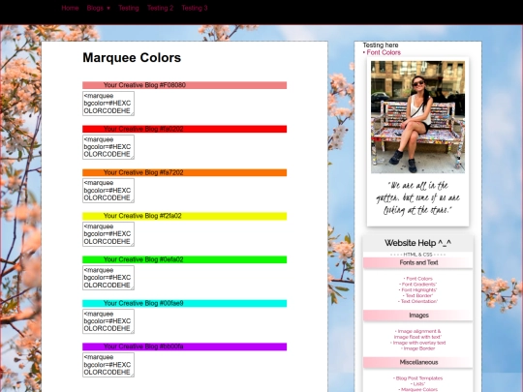Click the green #0efa02 marquee bar
This screenshot has height=392, width=523.
click(x=184, y=259)
